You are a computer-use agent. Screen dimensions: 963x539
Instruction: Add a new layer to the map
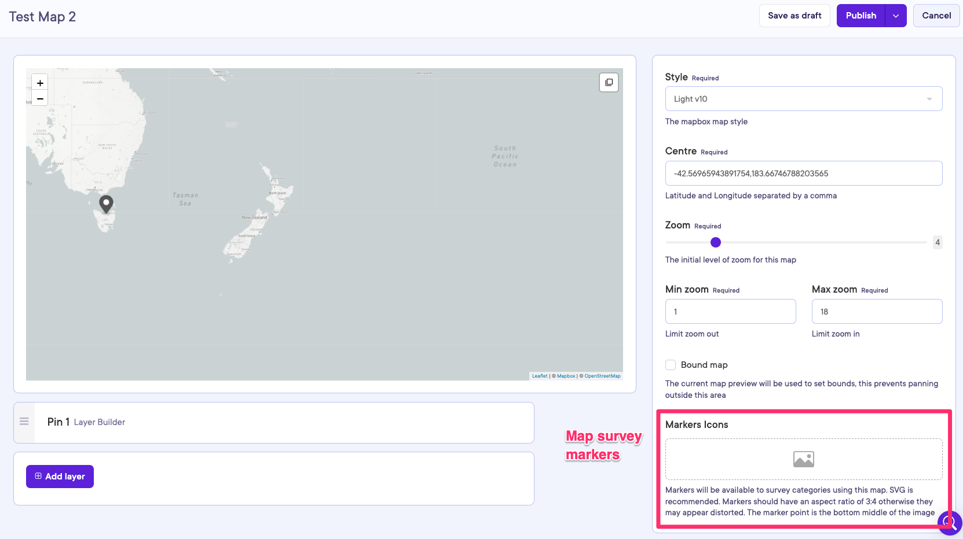(60, 477)
